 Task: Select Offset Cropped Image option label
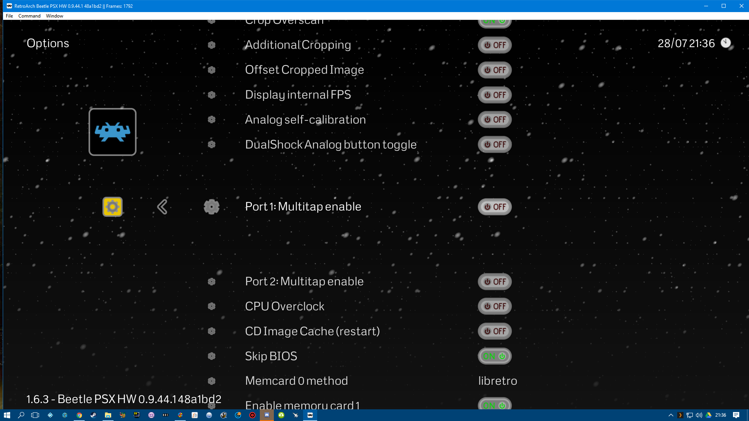tap(304, 70)
